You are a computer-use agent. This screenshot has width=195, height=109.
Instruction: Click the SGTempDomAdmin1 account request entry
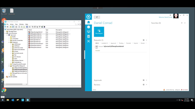click(114, 46)
